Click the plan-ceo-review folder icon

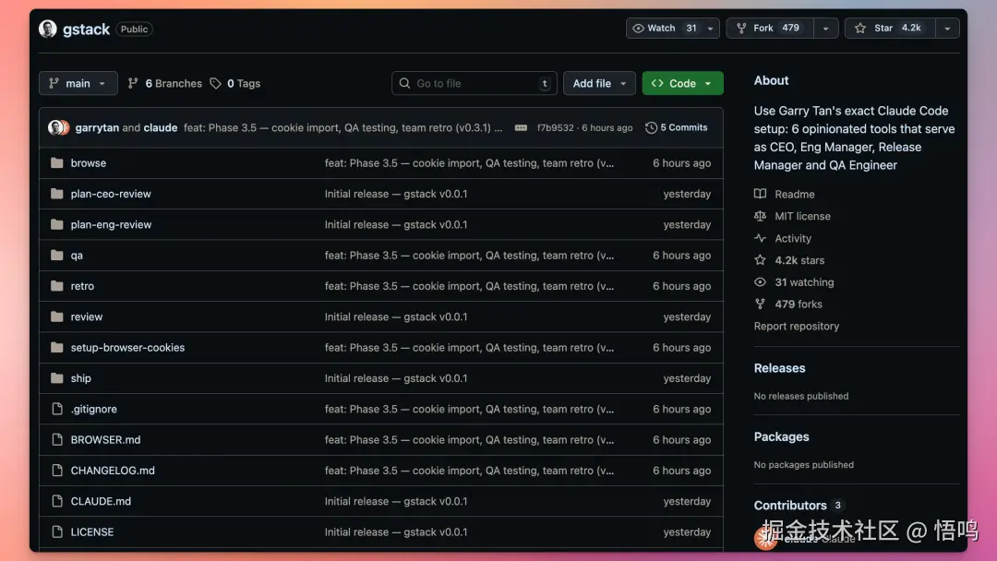point(56,194)
